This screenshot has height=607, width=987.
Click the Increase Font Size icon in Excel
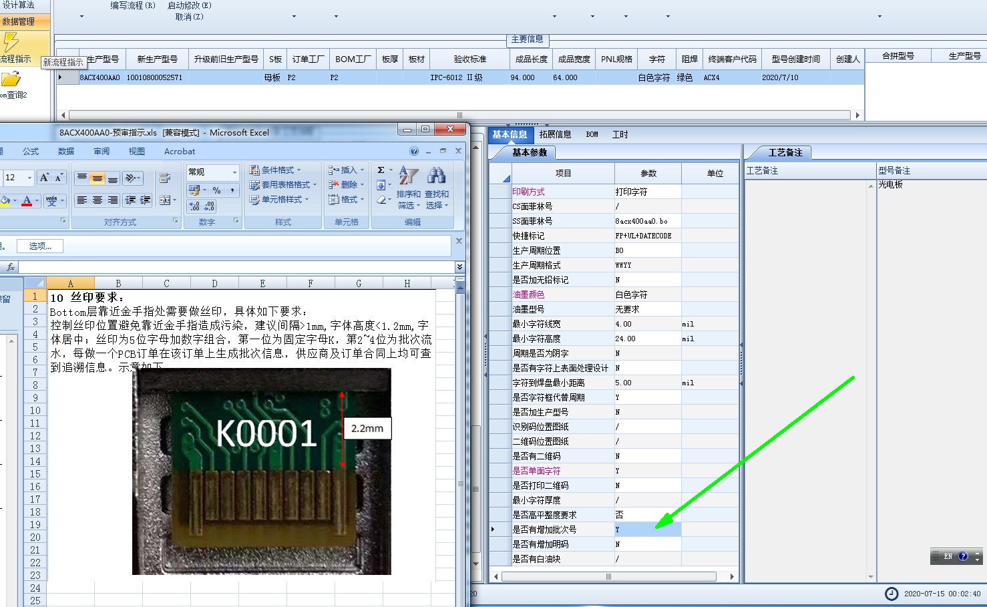click(44, 178)
